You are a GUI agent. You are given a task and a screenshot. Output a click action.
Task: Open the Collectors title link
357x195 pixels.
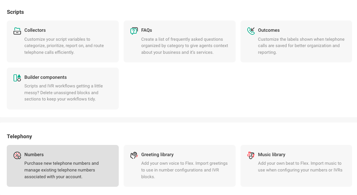35,30
